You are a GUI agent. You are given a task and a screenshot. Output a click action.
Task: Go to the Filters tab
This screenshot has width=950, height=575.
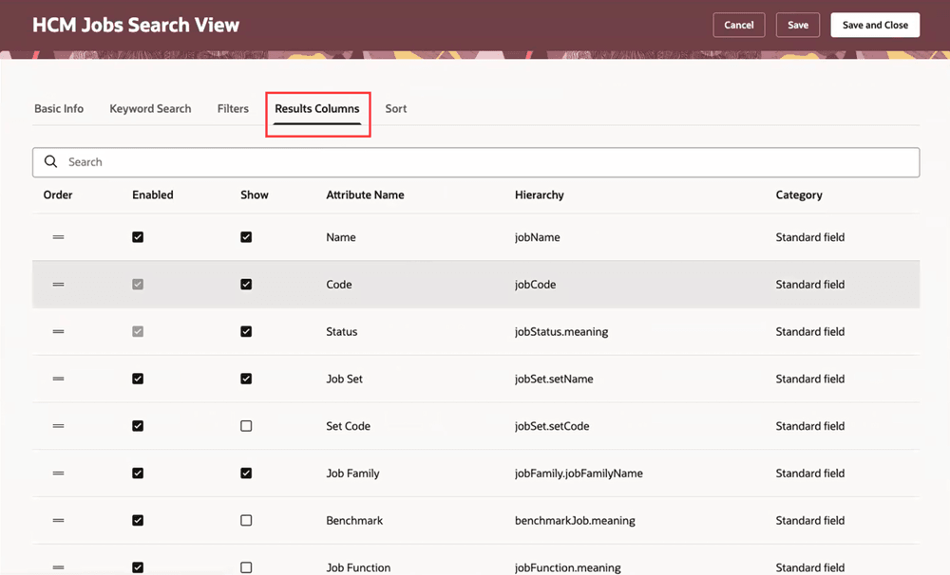234,109
